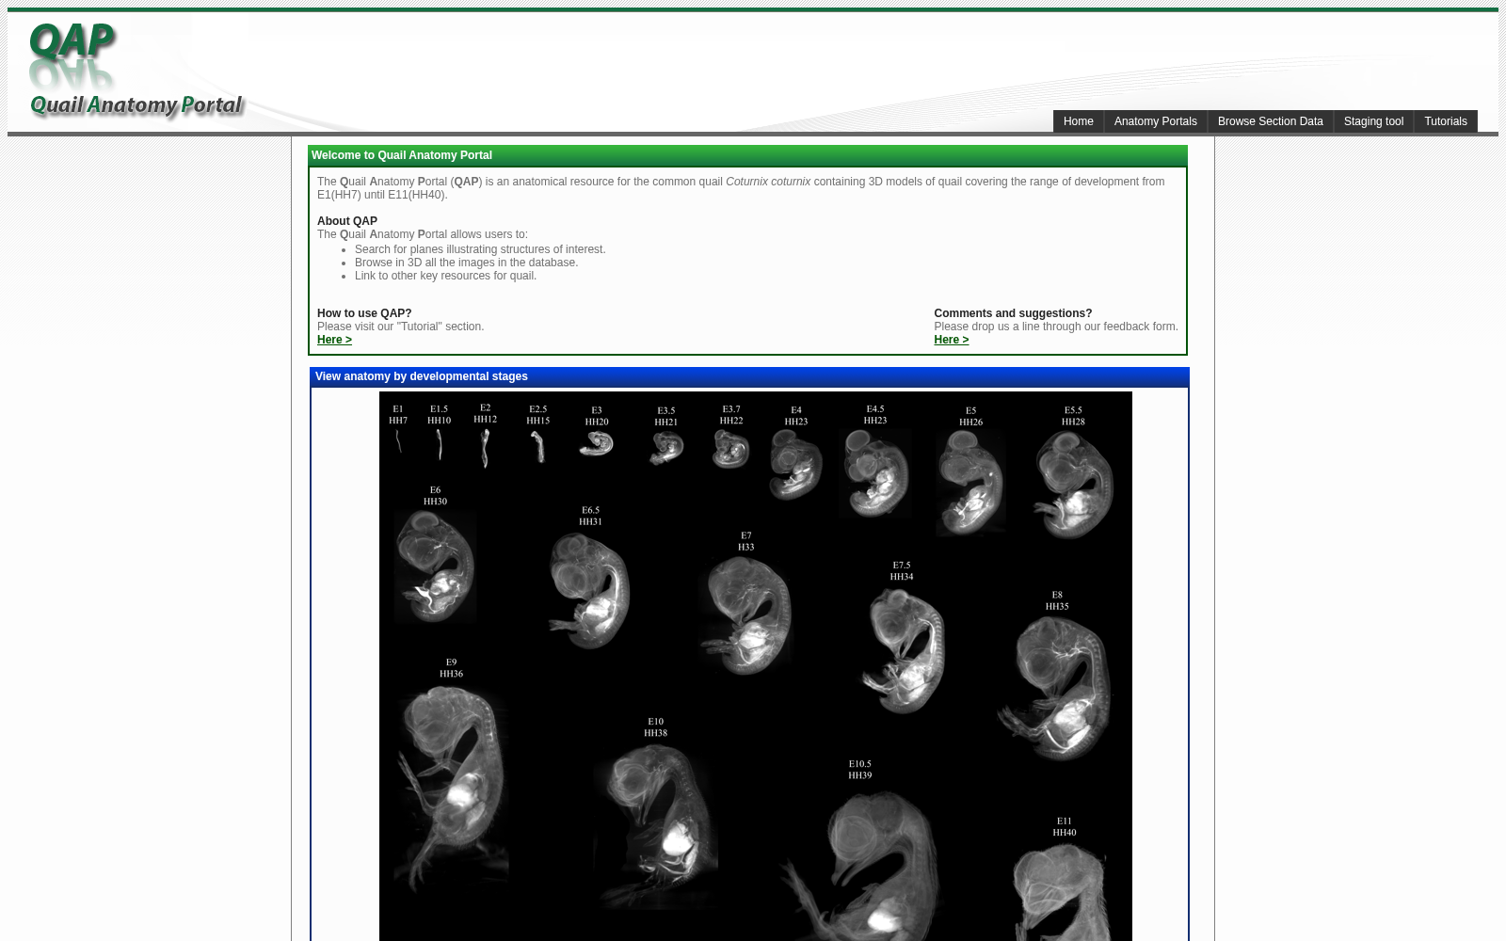Open the Tutorials menu item
The height and width of the screenshot is (941, 1506).
coord(1445,121)
